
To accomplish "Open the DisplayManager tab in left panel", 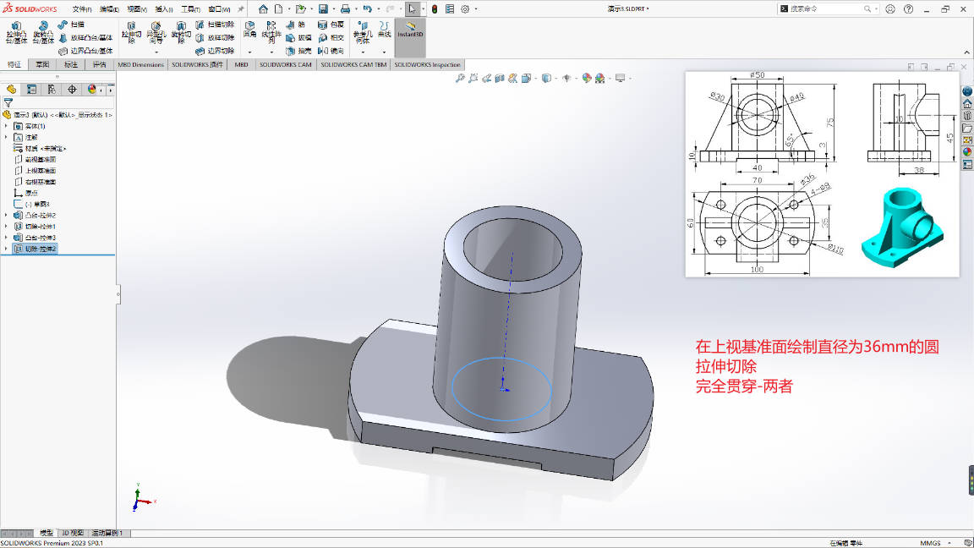I will point(92,90).
